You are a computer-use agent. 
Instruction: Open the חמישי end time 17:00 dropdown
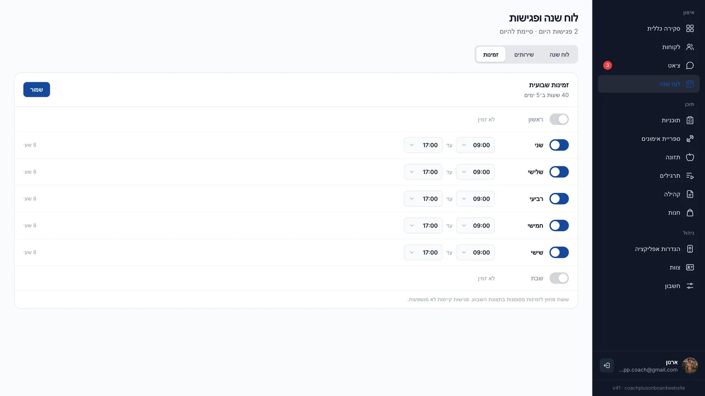(423, 226)
